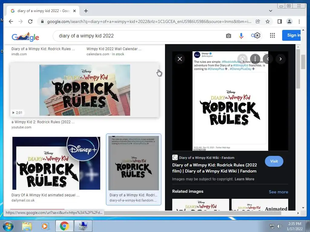Open the Google apps grid
Image resolution: width=310 pixels, height=232 pixels.
pyautogui.click(x=272, y=35)
